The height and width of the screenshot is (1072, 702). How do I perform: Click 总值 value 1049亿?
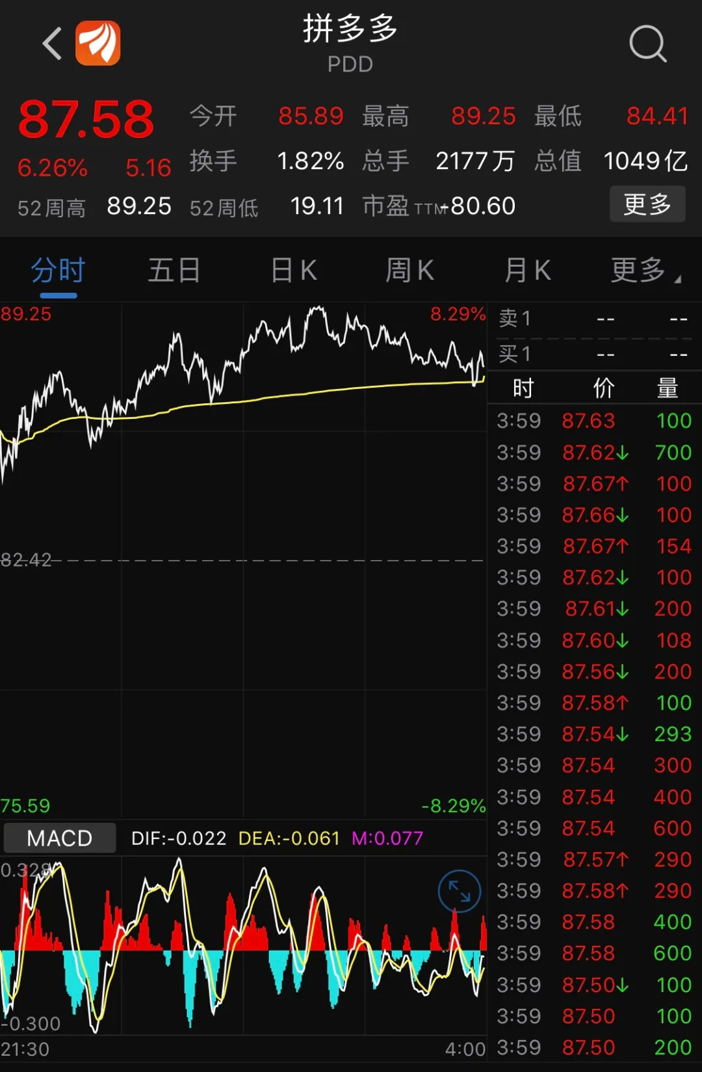click(645, 161)
